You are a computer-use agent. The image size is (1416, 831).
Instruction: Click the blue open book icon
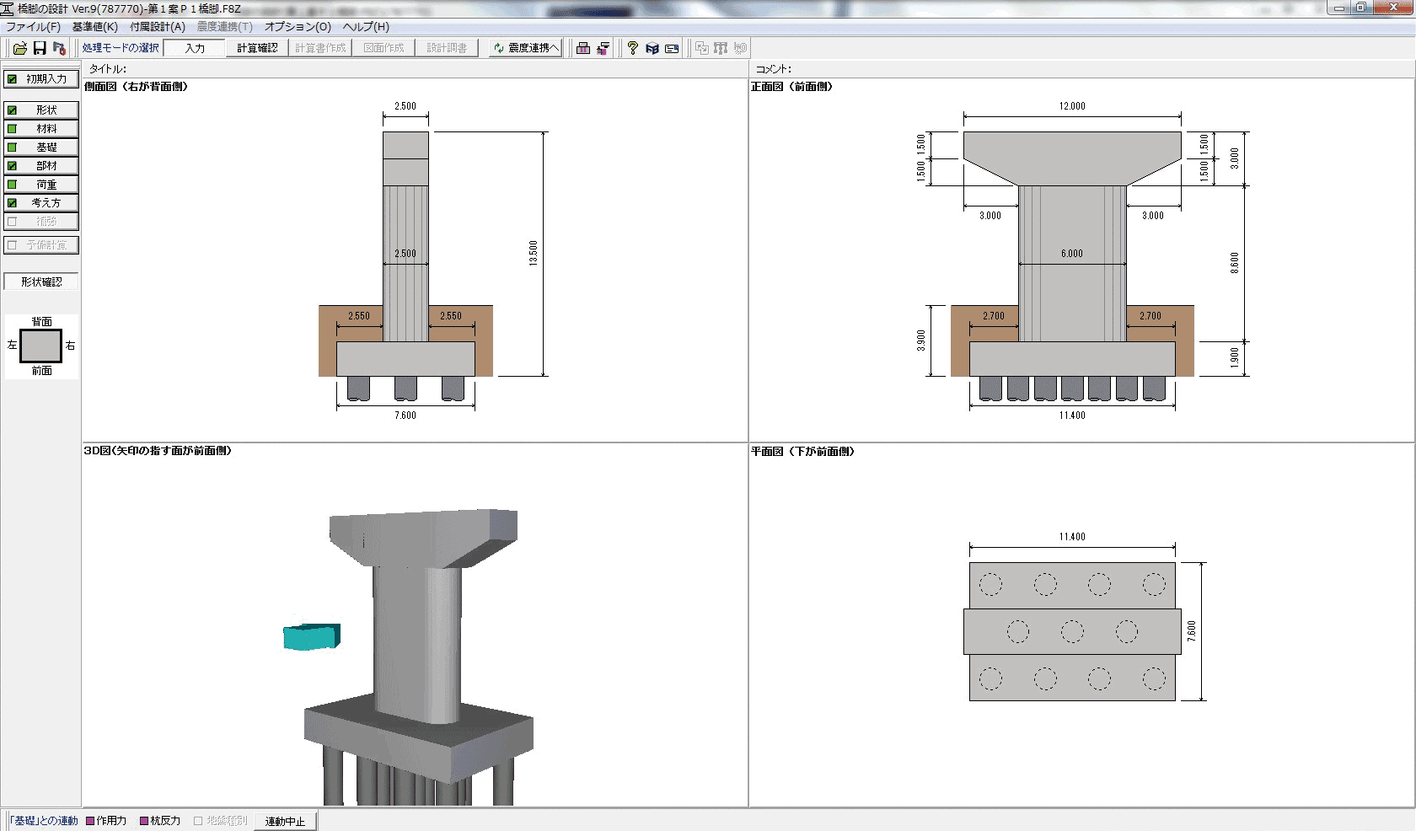click(x=652, y=48)
